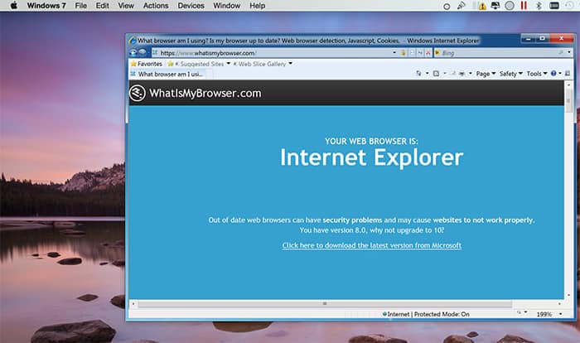Click 'Protected Mode: On' in the status bar
580x343 pixels.
pyautogui.click(x=442, y=314)
